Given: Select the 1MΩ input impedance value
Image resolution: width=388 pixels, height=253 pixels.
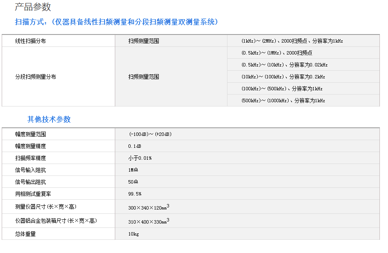Looking at the screenshot, I should coord(133,170).
